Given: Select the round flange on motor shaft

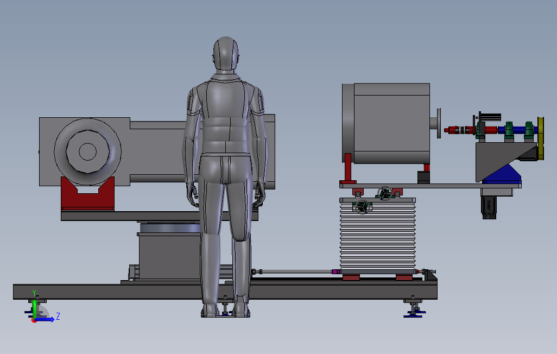Looking at the screenshot, I should tap(439, 123).
